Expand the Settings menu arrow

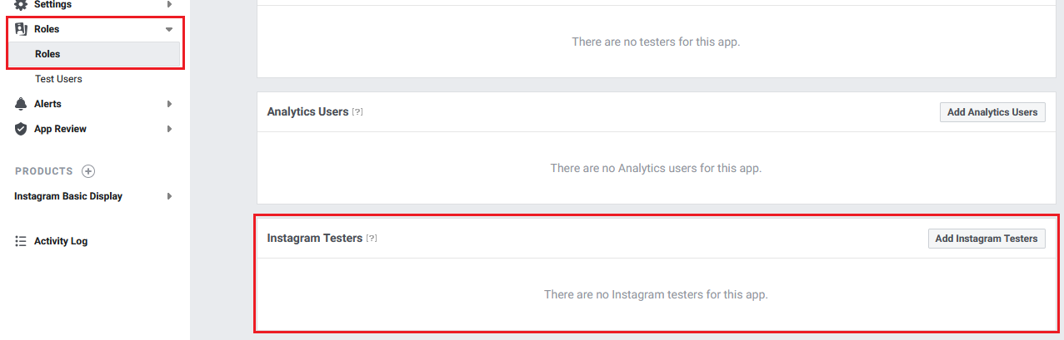click(x=169, y=4)
